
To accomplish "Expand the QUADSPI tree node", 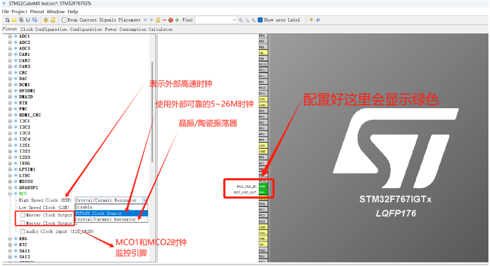I will click(10, 188).
